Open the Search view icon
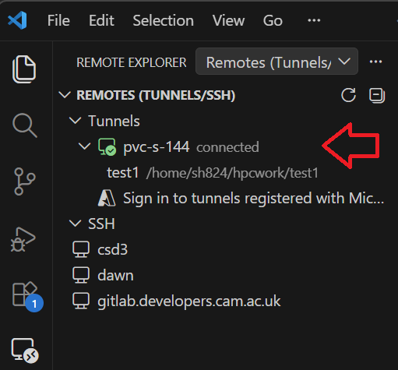Image resolution: width=398 pixels, height=370 pixels. (25, 125)
